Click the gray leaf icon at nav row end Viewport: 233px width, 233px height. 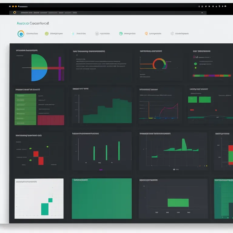[172, 34]
